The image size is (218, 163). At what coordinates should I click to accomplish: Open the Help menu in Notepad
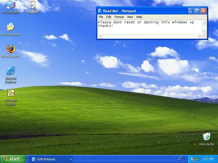(139, 17)
